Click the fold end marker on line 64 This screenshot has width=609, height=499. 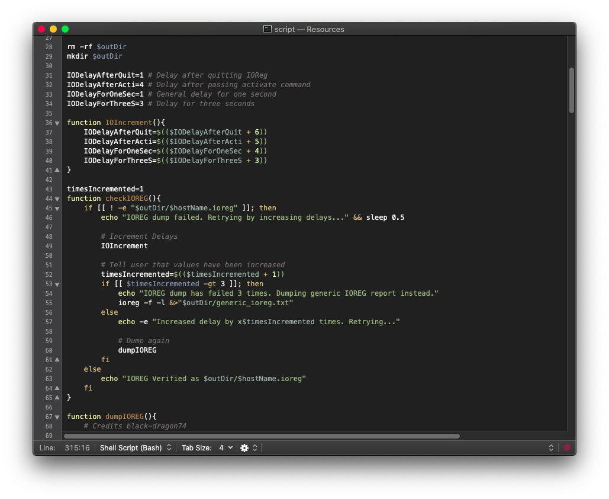pyautogui.click(x=57, y=388)
